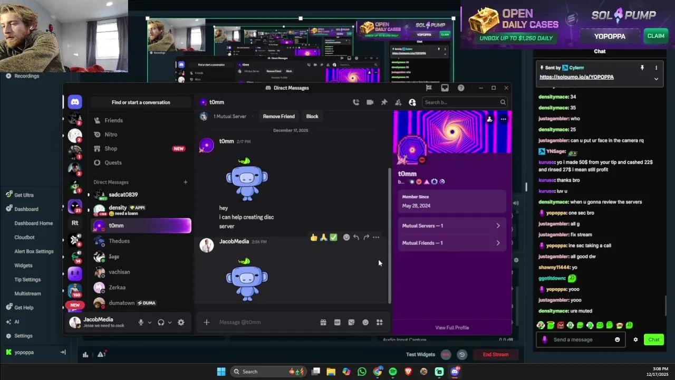
Task: Open solpump.io link in chat
Action: pos(576,77)
